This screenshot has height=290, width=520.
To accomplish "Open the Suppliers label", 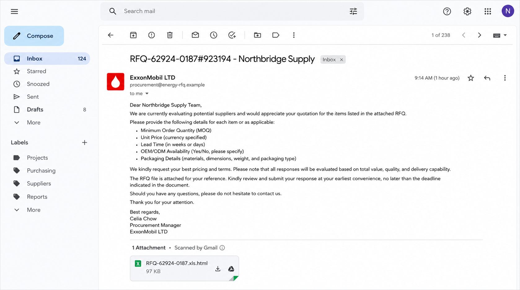I will (x=39, y=184).
